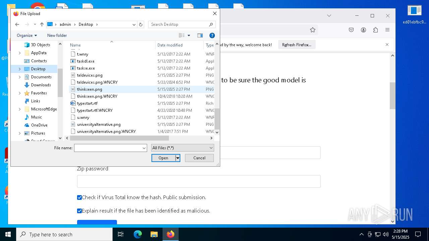Screen dimensions: 429x241
Task: Select thinkseen.png file
Action: [89, 89]
